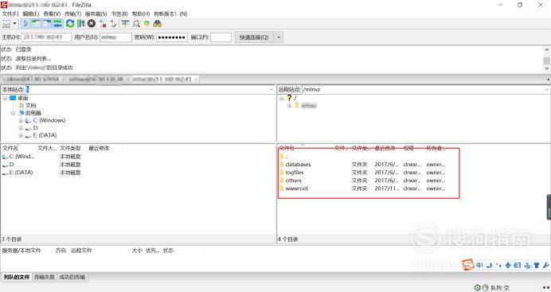Screen dimensions: 551x292
Task: Switch to the 成功的传输 tab
Action: tap(72, 277)
